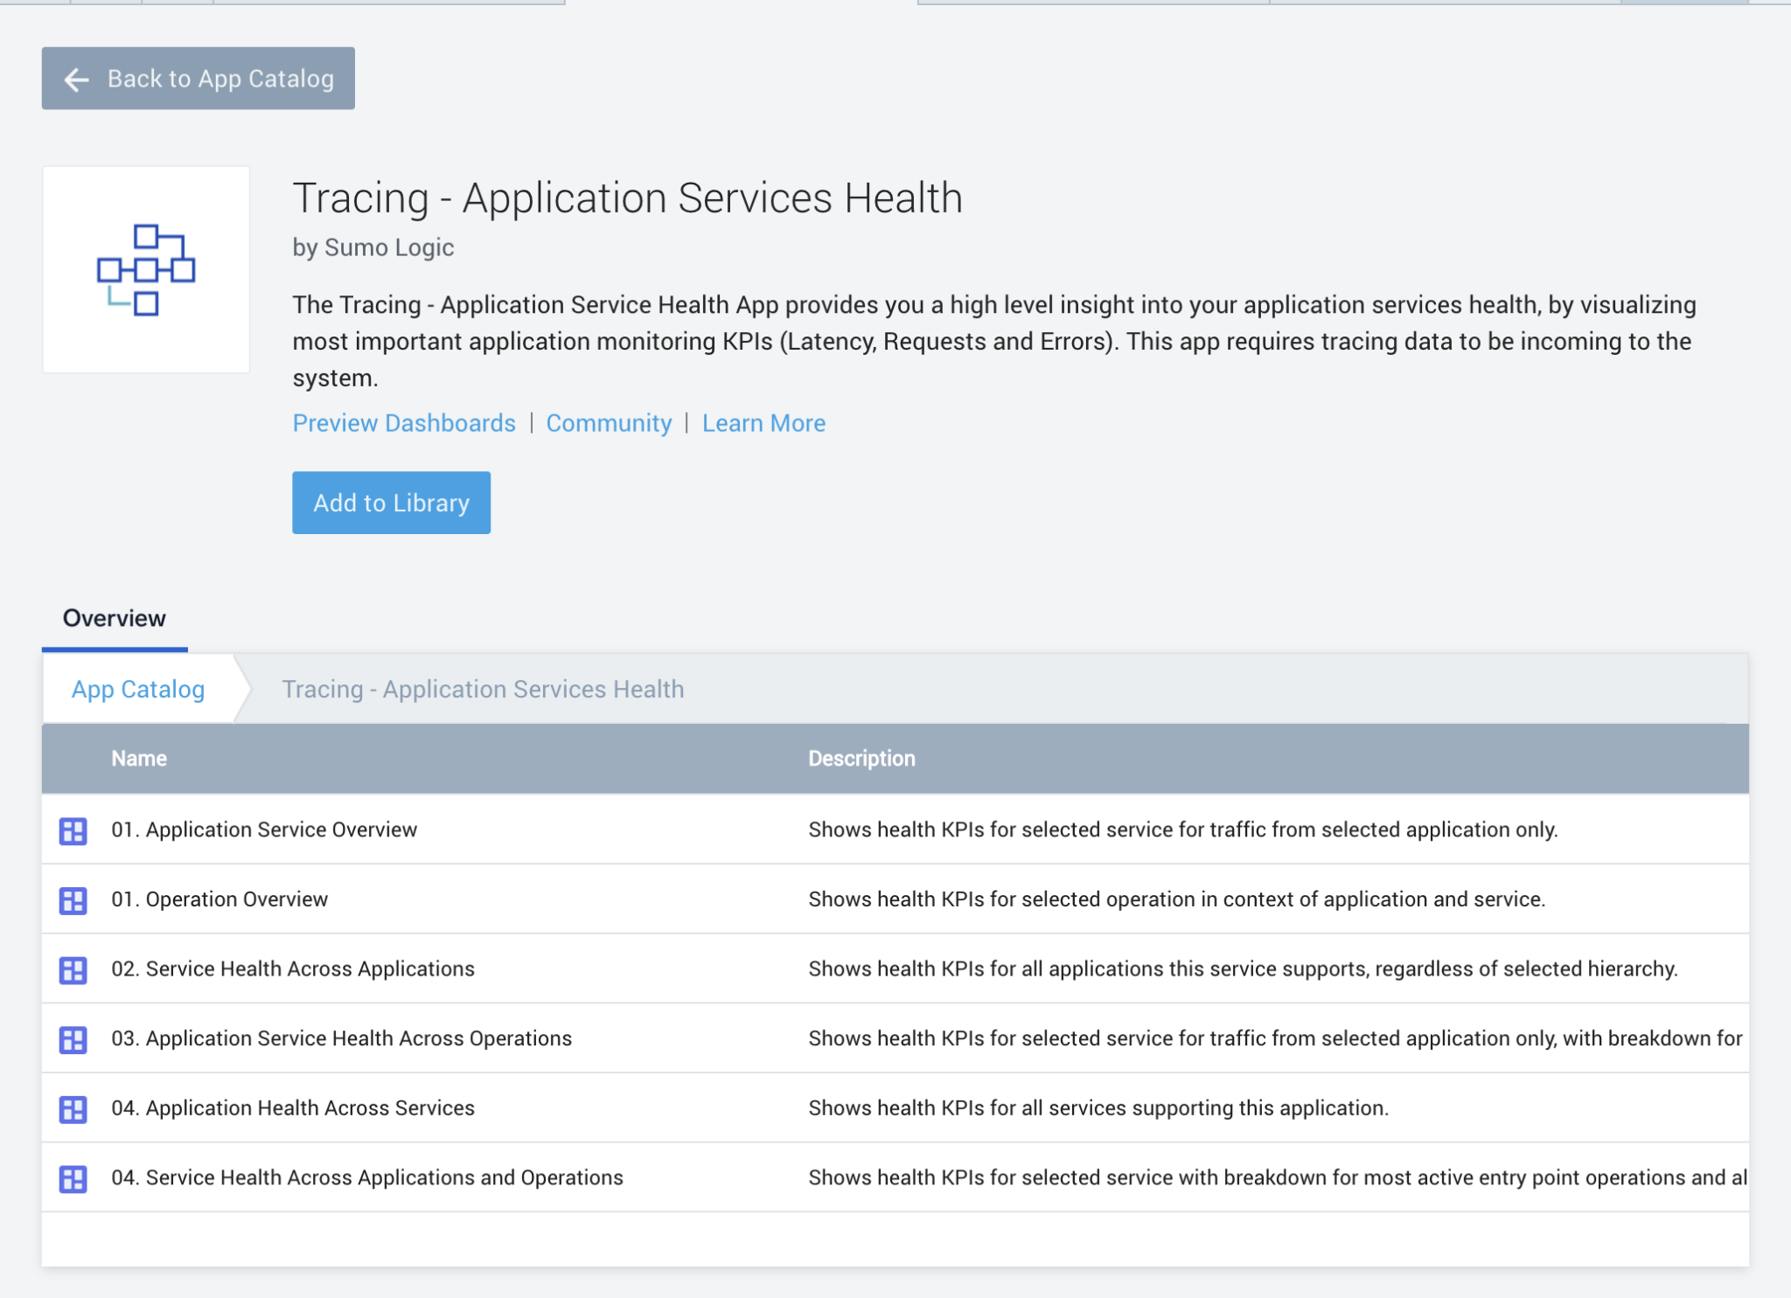Click dashboard icon for 03. Application Service Health Across Operations
Viewport: 1791px width, 1298px height.
[73, 1039]
